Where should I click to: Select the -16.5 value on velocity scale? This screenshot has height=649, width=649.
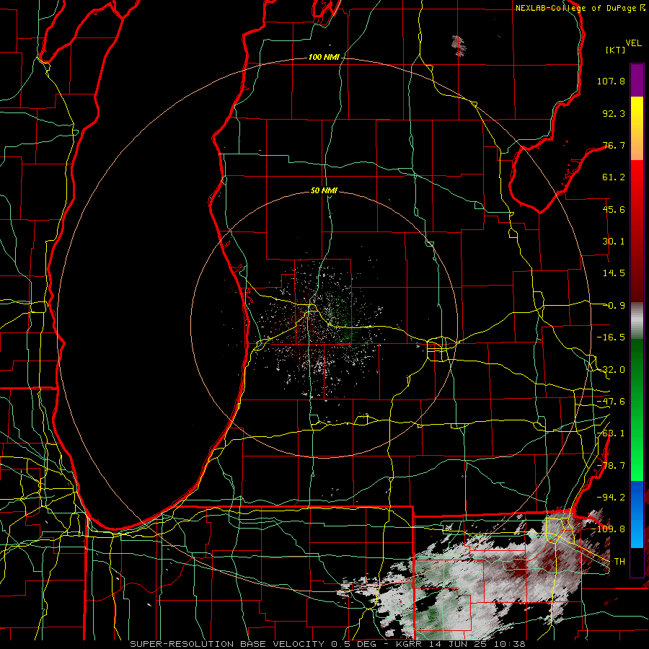611,337
